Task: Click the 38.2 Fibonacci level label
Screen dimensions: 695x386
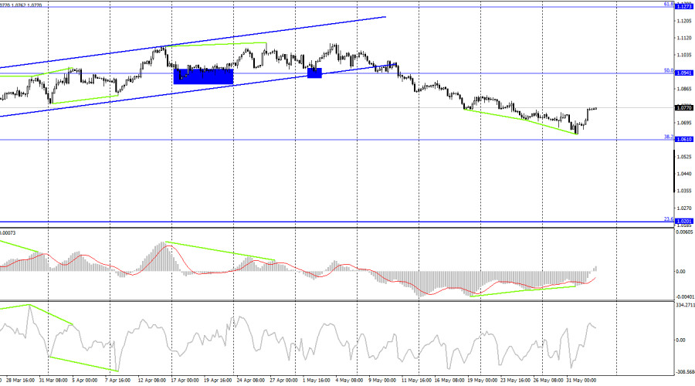Action: point(669,137)
